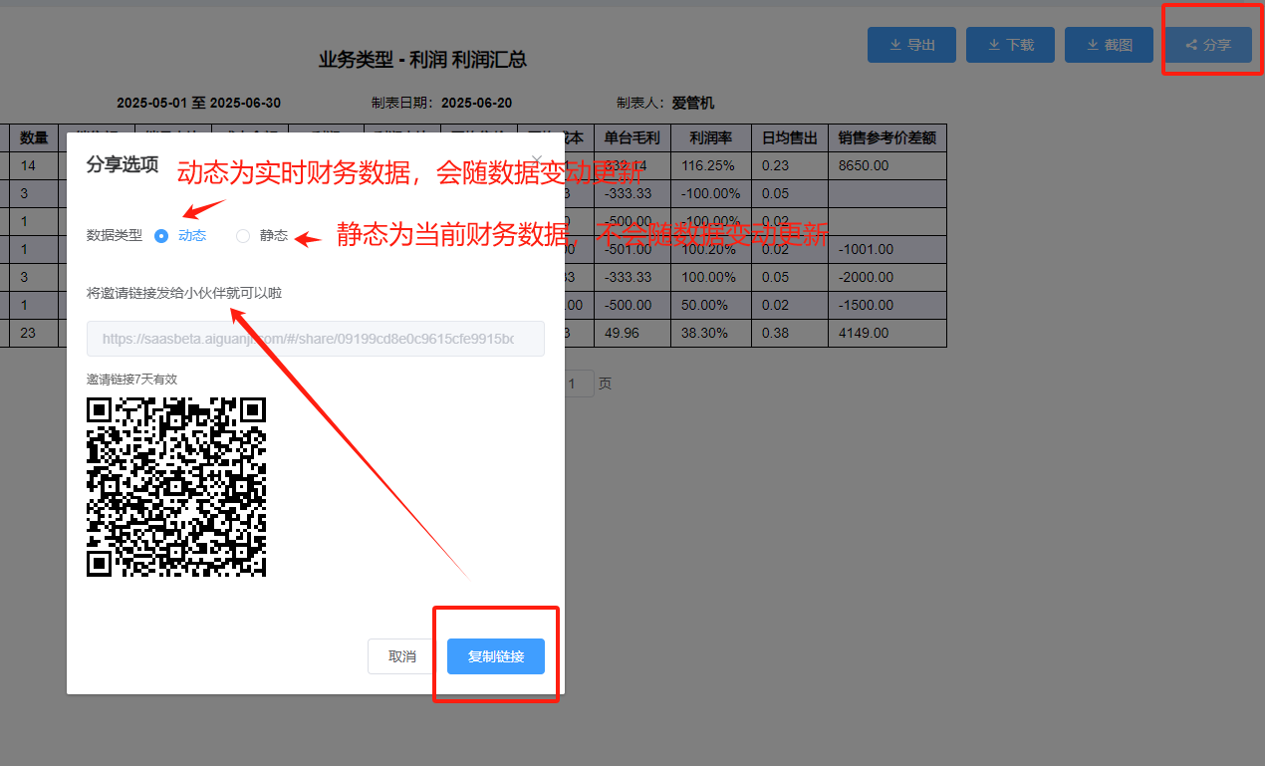Click the 分享选项 dialog title
This screenshot has height=766, width=1265.
click(x=123, y=165)
